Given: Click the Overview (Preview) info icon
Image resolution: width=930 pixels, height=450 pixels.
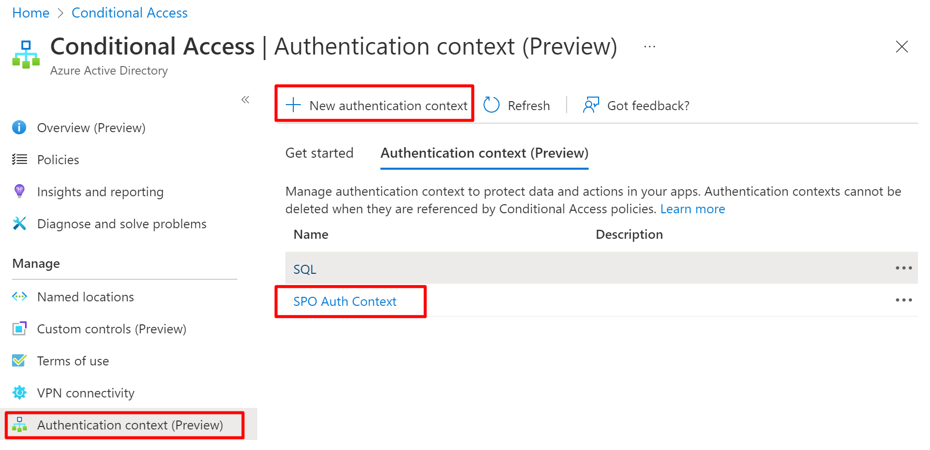Looking at the screenshot, I should [x=19, y=128].
